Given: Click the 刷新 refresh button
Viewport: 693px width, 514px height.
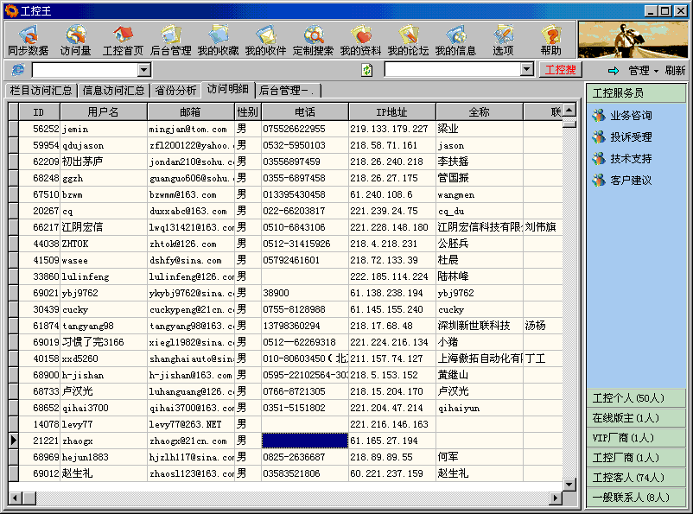Looking at the screenshot, I should click(x=676, y=70).
